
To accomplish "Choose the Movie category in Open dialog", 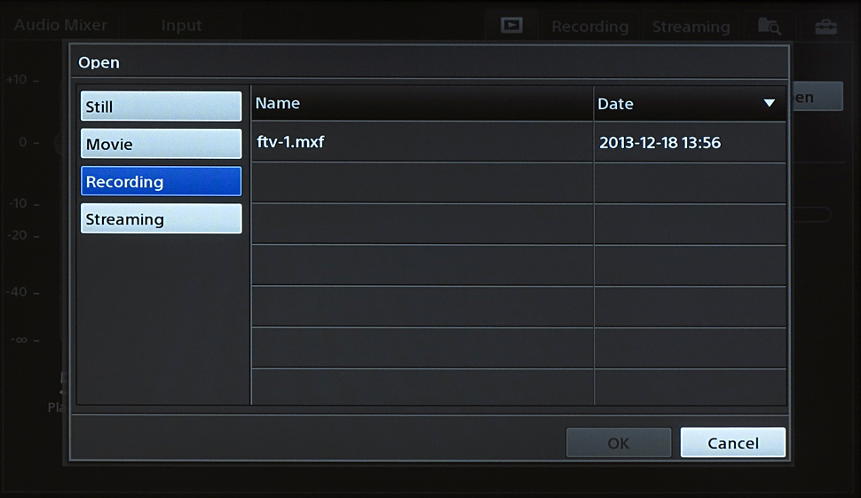I will tap(161, 144).
